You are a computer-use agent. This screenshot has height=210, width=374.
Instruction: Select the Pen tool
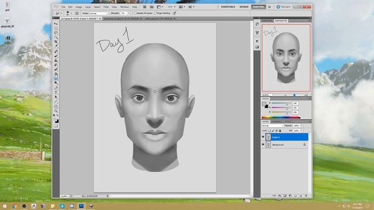(56, 88)
